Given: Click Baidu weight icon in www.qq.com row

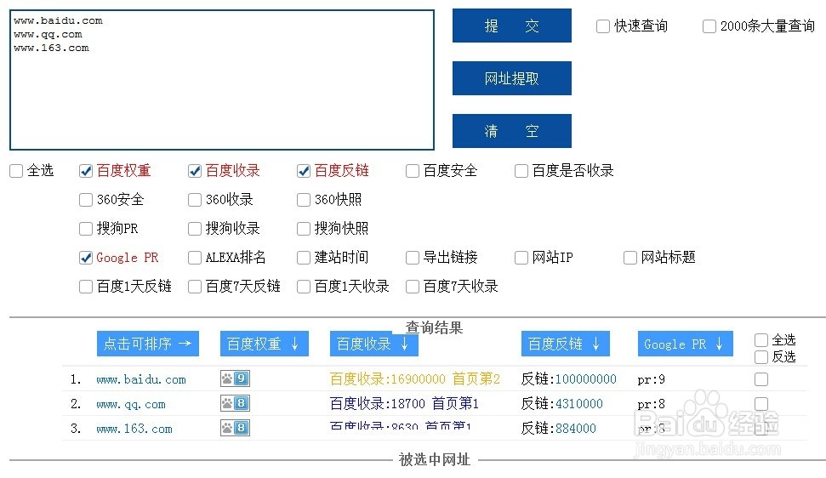Looking at the screenshot, I should [x=235, y=403].
